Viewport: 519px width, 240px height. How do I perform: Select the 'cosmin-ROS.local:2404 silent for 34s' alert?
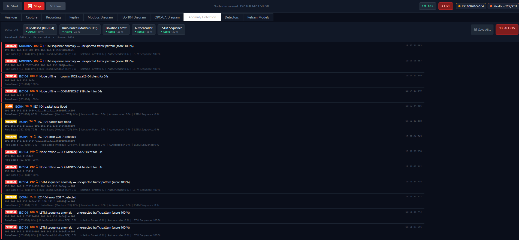click(x=213, y=80)
